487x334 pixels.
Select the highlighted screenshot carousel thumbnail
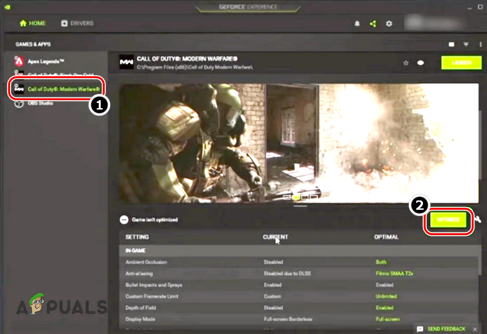(297, 197)
